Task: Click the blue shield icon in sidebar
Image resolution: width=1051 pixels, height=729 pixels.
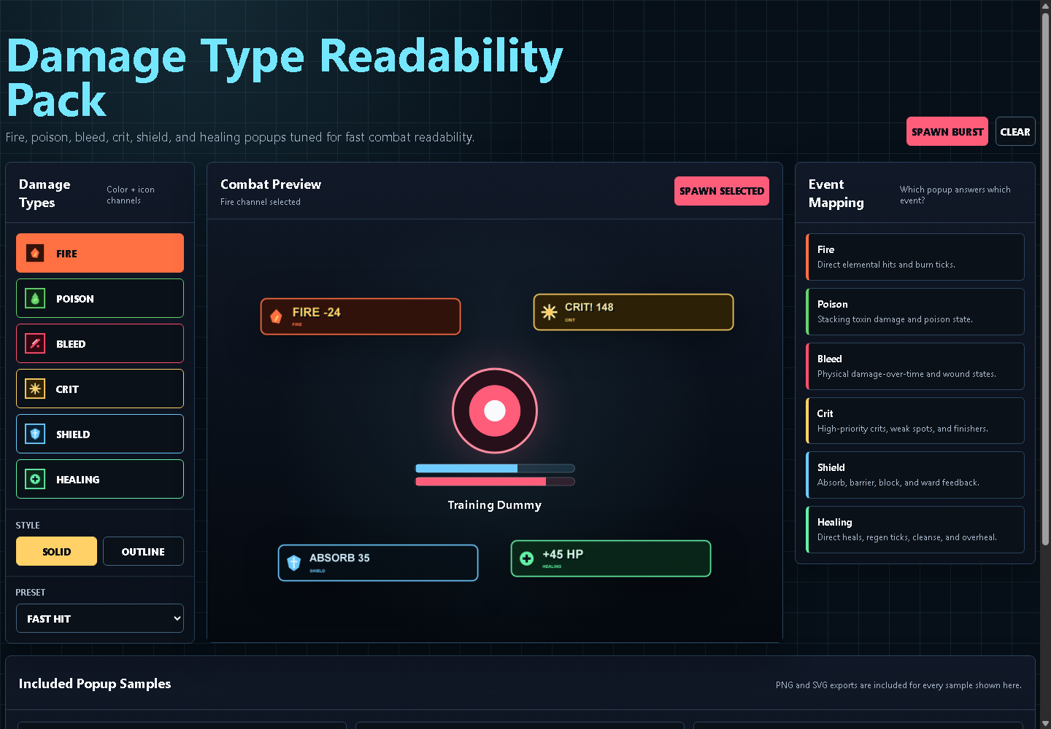Action: tap(35, 434)
